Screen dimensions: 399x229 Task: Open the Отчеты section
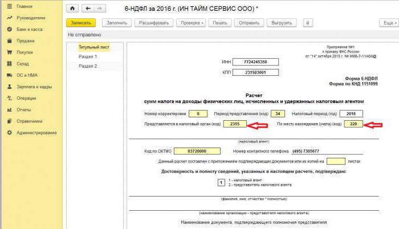tap(24, 109)
